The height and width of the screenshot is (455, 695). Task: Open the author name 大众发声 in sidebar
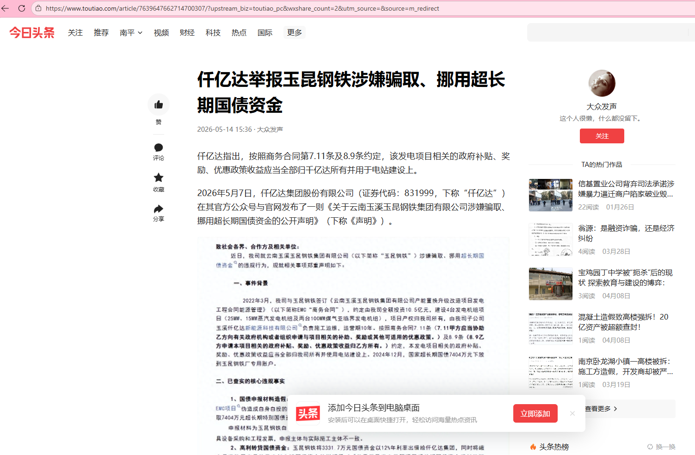(602, 106)
